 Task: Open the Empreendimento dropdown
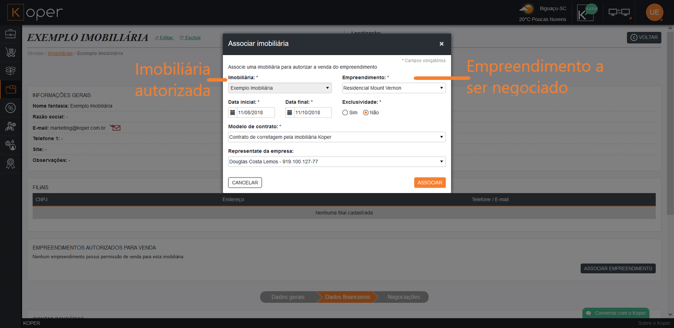point(393,88)
